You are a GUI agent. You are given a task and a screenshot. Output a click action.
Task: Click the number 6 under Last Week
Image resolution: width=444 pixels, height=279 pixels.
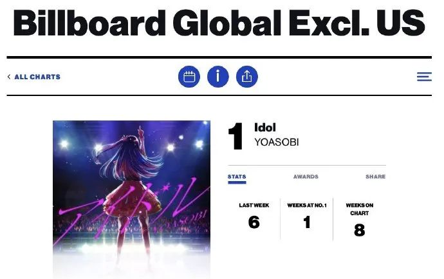[254, 222]
